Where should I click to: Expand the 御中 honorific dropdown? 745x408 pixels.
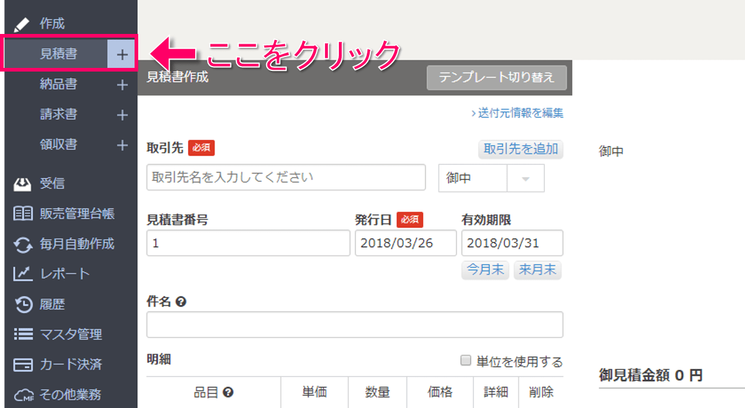pos(525,178)
